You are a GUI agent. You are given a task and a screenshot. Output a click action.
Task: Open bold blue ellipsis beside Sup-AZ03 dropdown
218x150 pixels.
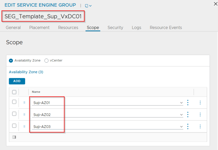tap(188, 126)
